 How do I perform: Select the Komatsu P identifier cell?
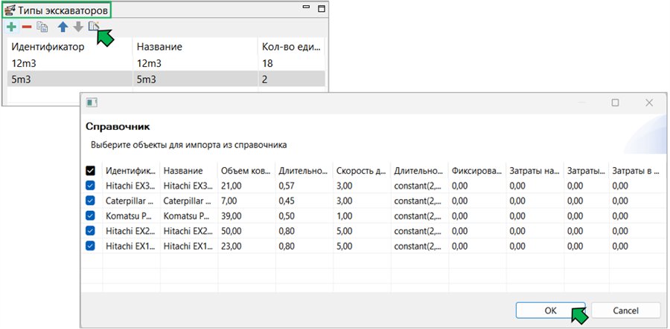click(131, 215)
